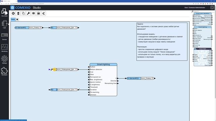Click the User: Comexio Administrator label
Screen dimensions: 216x121
[195, 7]
